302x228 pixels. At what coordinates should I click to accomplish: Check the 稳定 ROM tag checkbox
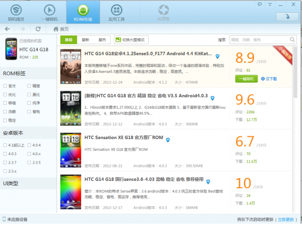(x=5, y=120)
